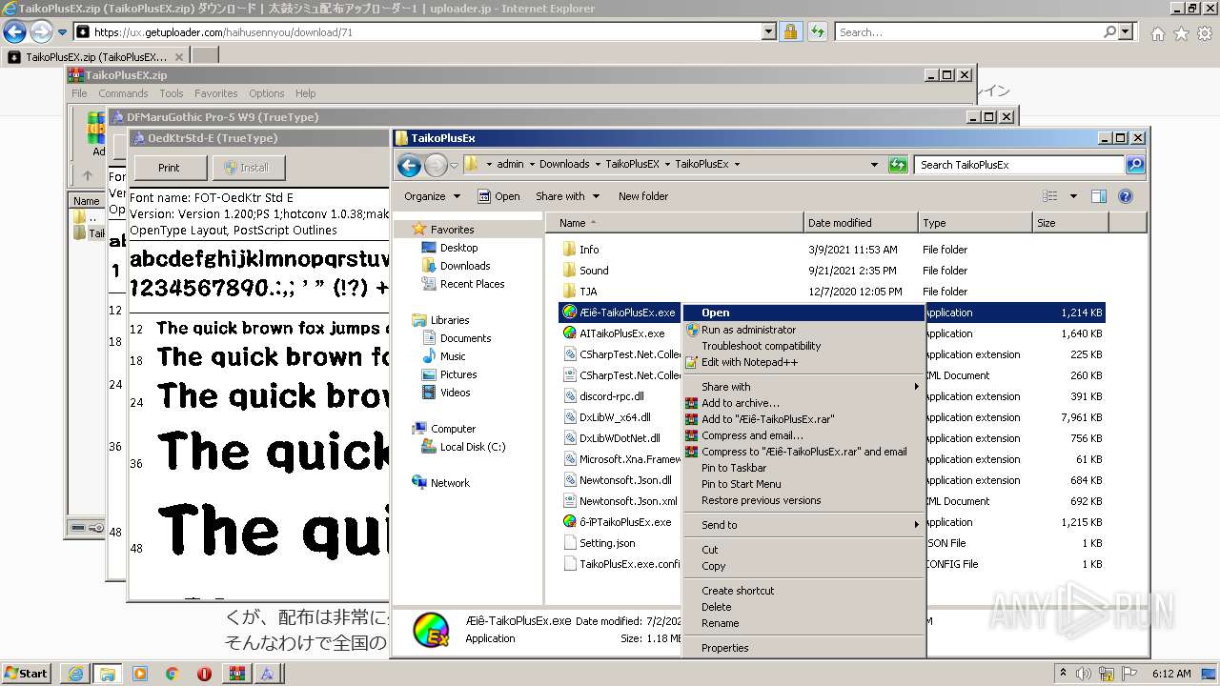Select Documents under Libraries

466,338
